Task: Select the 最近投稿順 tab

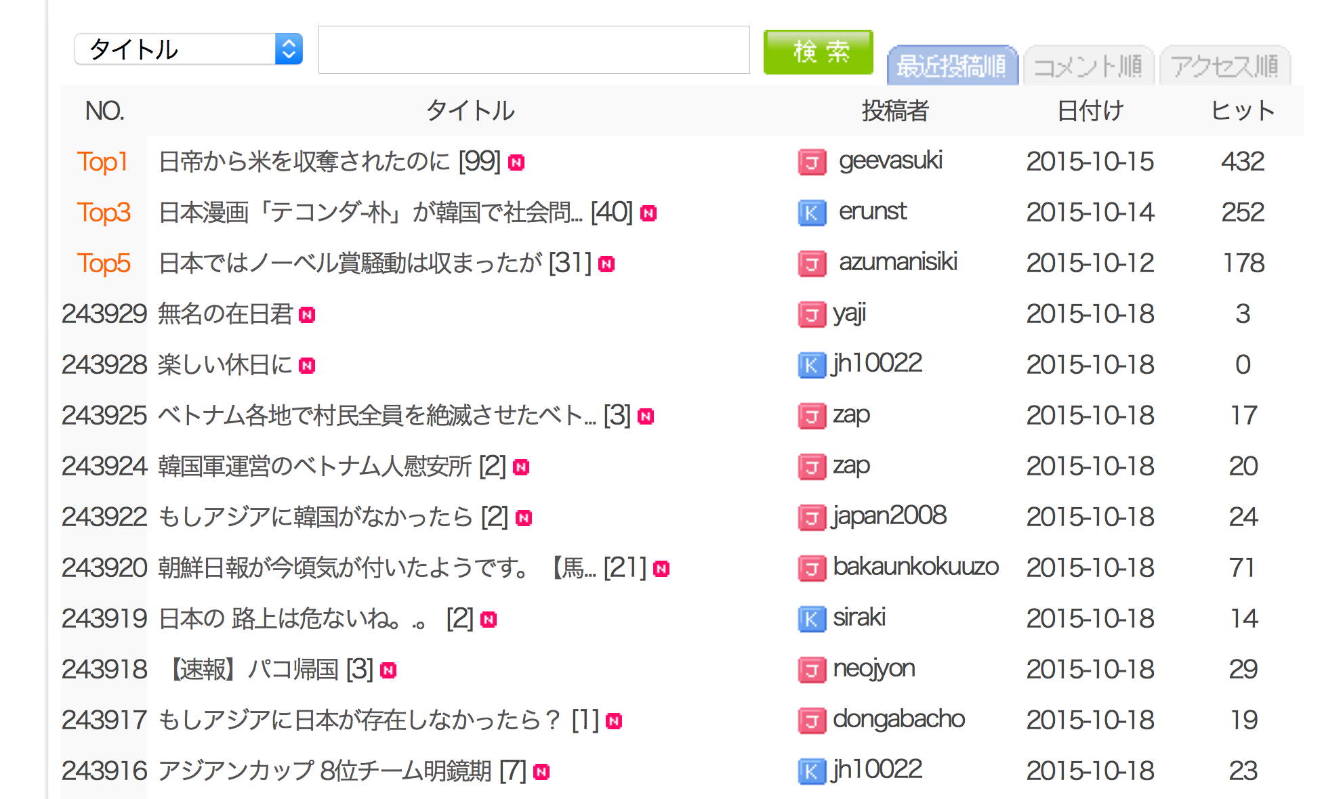Action: pos(951,66)
